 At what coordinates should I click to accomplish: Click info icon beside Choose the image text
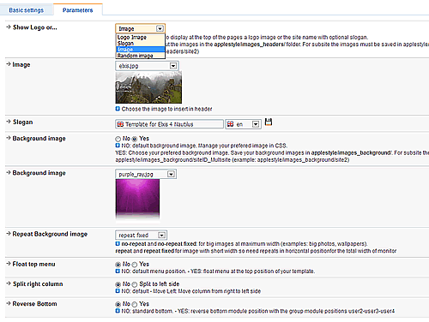118,109
